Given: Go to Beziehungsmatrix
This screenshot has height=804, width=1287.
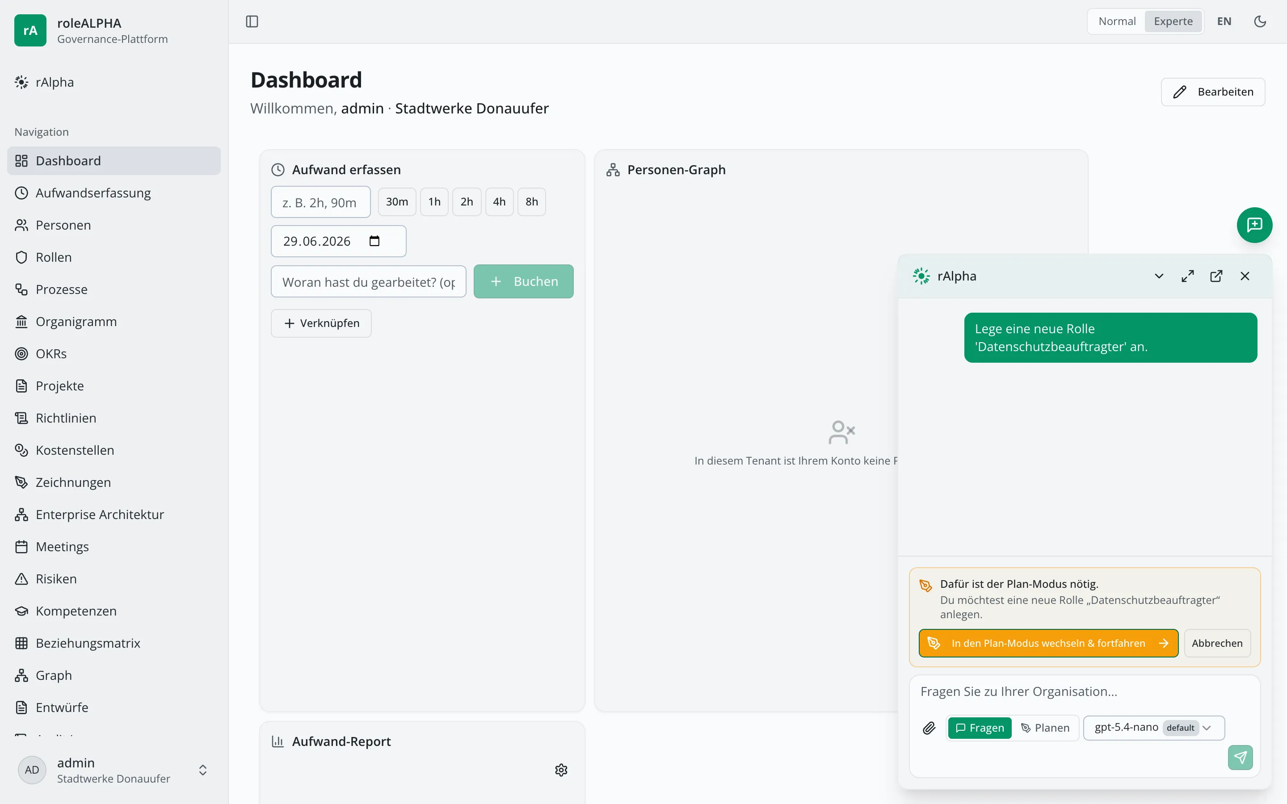Looking at the screenshot, I should click(114, 643).
